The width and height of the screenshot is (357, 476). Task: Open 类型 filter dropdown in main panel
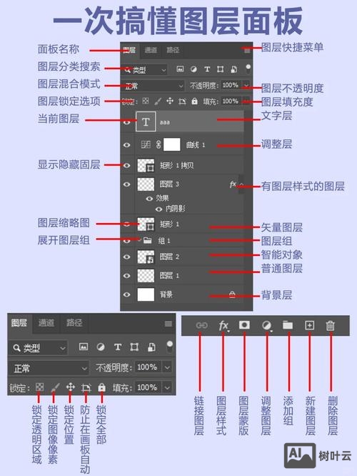pos(144,70)
